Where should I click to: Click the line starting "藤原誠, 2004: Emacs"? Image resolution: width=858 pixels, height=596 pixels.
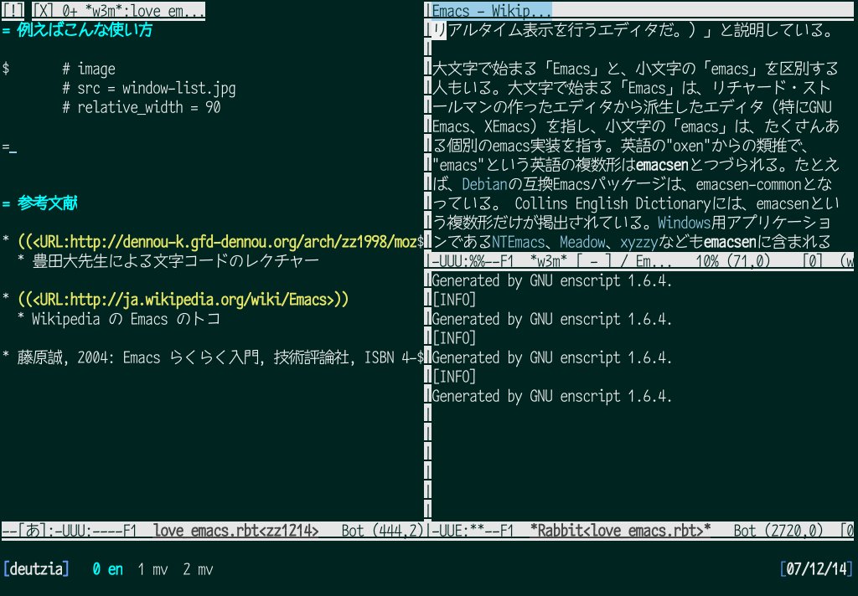click(220, 357)
